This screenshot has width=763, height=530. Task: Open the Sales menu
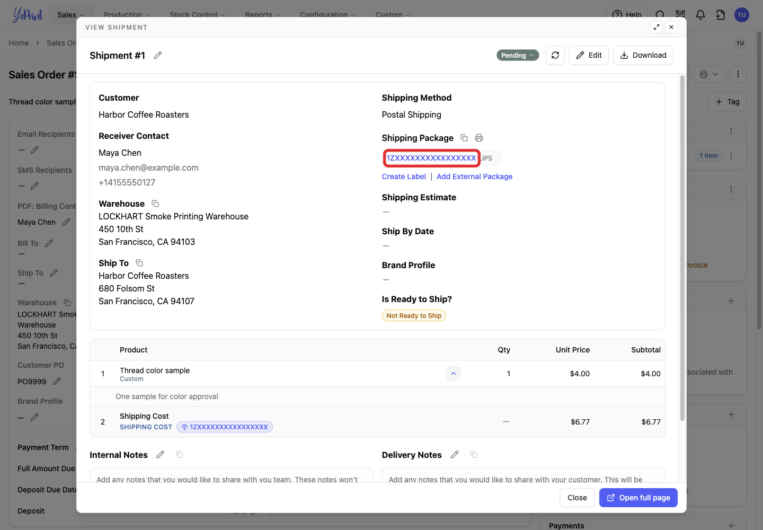[x=70, y=15]
